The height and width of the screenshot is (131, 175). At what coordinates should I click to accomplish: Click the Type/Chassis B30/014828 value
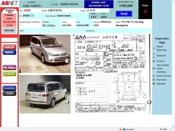point(64,16)
